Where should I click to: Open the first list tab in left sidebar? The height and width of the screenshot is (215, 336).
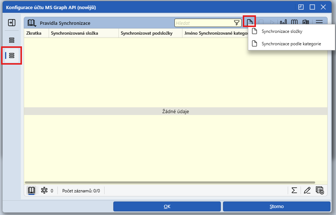pos(12,40)
